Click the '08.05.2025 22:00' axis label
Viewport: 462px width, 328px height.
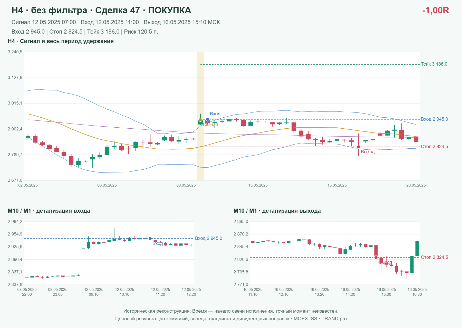pyautogui.click(x=27, y=292)
